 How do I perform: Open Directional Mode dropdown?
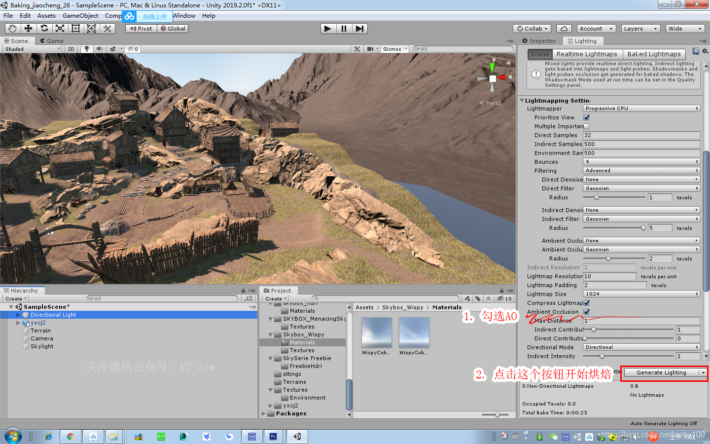coord(641,347)
